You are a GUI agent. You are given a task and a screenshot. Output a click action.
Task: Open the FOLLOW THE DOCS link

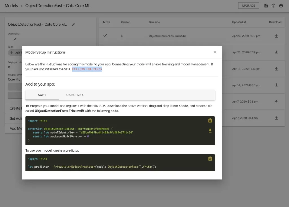pyautogui.click(x=87, y=69)
